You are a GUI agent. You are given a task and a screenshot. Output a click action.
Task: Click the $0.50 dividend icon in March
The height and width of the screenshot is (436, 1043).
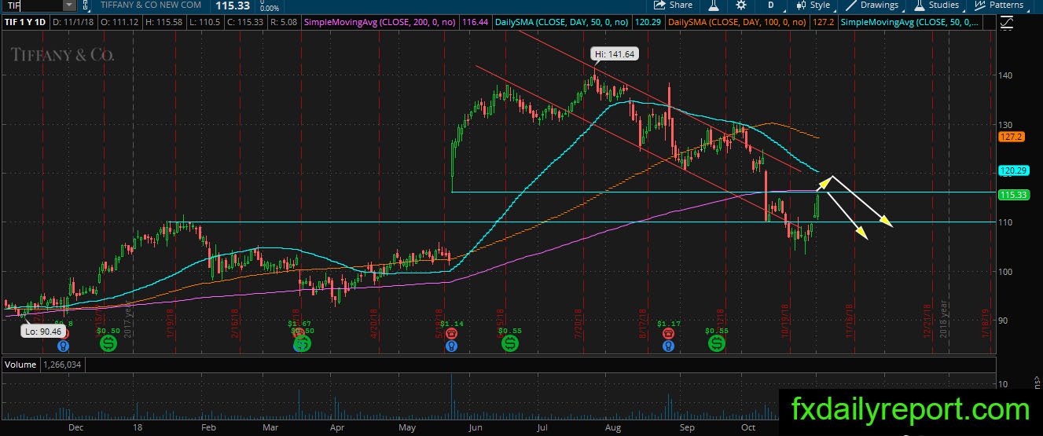pyautogui.click(x=302, y=343)
